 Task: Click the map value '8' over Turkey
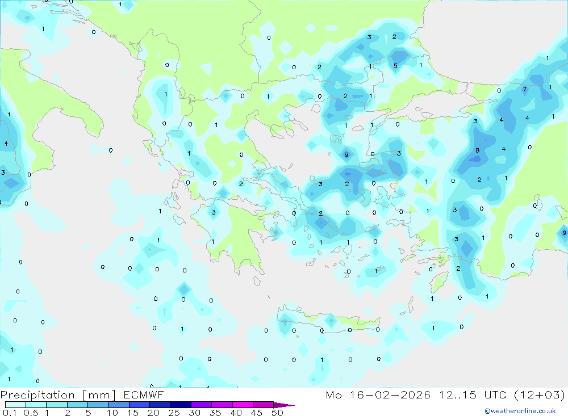(x=478, y=150)
